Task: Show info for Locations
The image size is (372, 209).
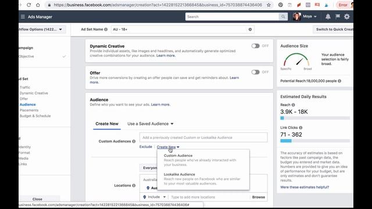Action: [x=134, y=186]
